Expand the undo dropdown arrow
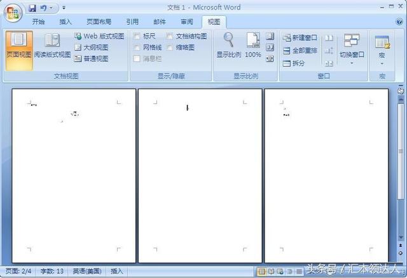The image size is (407, 278). 52,8
